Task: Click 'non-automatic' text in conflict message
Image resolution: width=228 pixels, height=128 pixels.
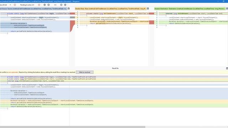Action: coord(13,72)
